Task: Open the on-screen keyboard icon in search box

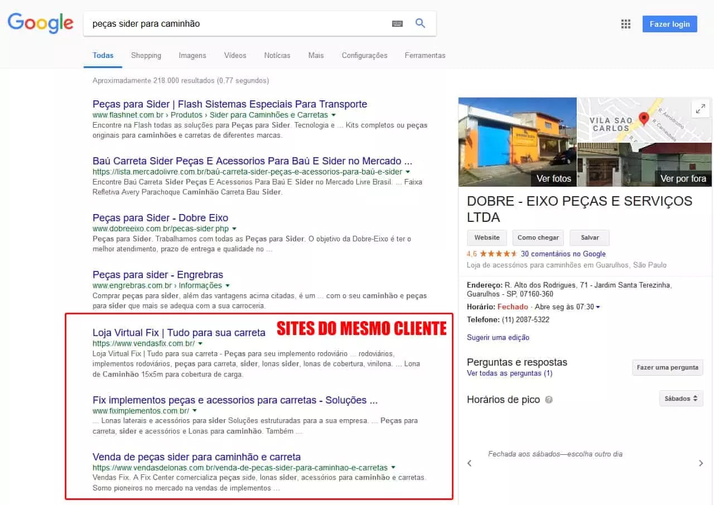Action: click(x=397, y=24)
